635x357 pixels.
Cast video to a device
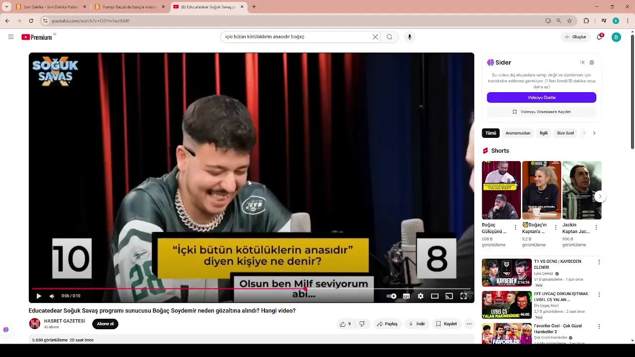pyautogui.click(x=449, y=296)
